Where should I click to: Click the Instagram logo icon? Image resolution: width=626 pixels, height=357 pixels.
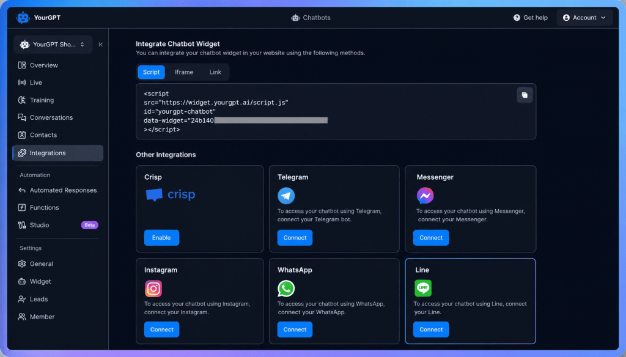(x=153, y=289)
